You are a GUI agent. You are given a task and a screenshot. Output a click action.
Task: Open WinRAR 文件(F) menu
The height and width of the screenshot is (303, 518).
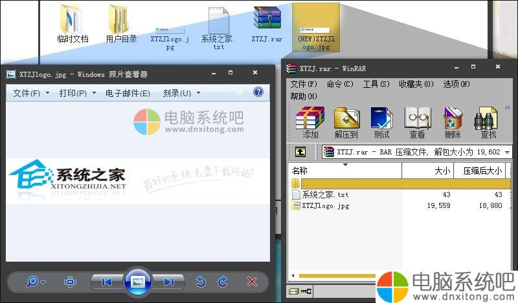point(304,85)
